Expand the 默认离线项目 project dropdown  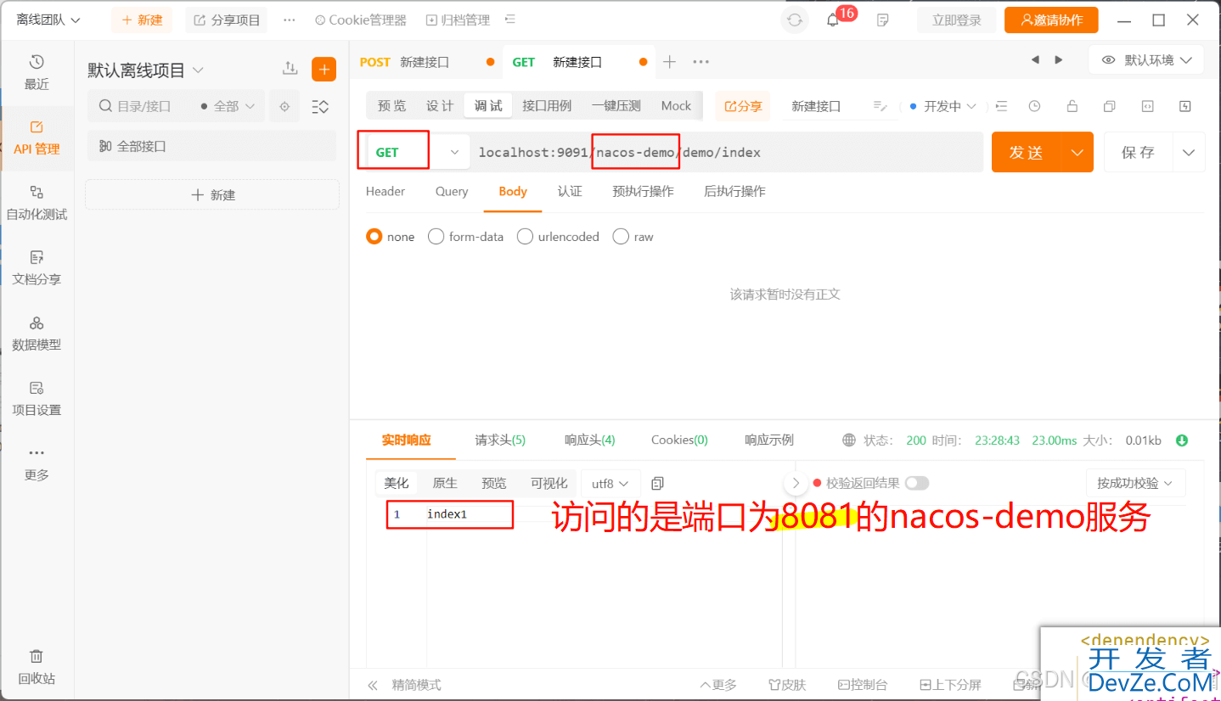pyautogui.click(x=146, y=70)
